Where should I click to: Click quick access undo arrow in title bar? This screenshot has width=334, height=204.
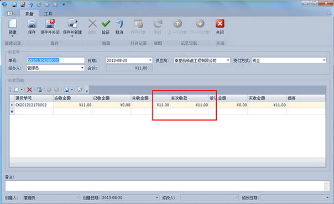coord(31,4)
